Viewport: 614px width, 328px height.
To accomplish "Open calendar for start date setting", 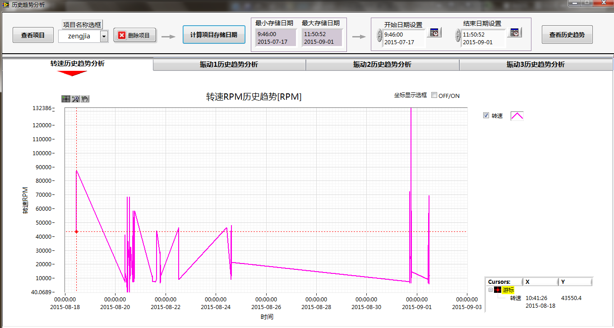I will [434, 32].
